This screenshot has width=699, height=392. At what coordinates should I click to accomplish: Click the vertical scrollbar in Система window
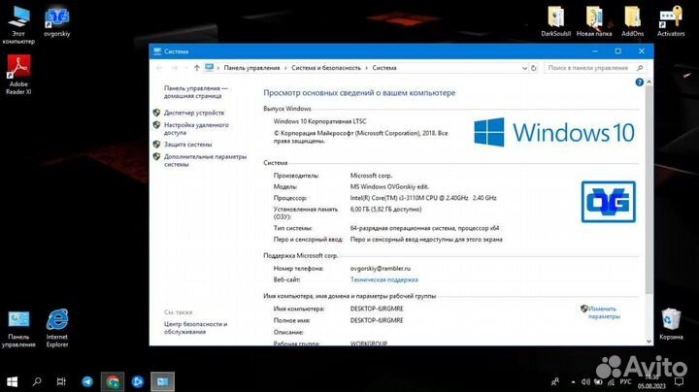[649, 189]
